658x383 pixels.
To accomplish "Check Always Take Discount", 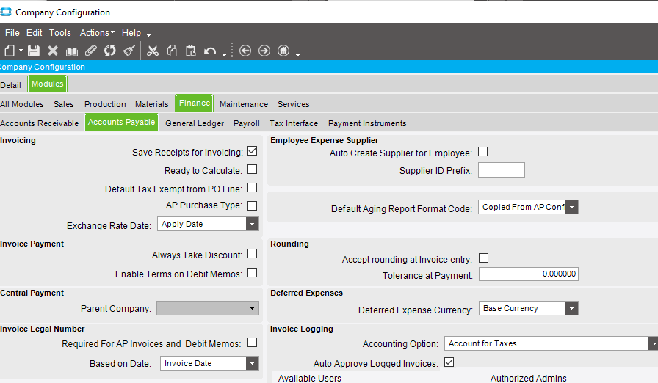I will (x=252, y=254).
